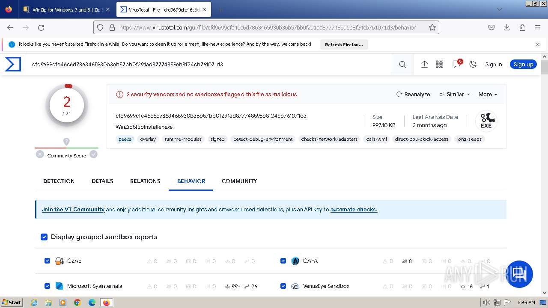Open the Pocket save icon
Screen dimensions: 548x308
coord(491,27)
